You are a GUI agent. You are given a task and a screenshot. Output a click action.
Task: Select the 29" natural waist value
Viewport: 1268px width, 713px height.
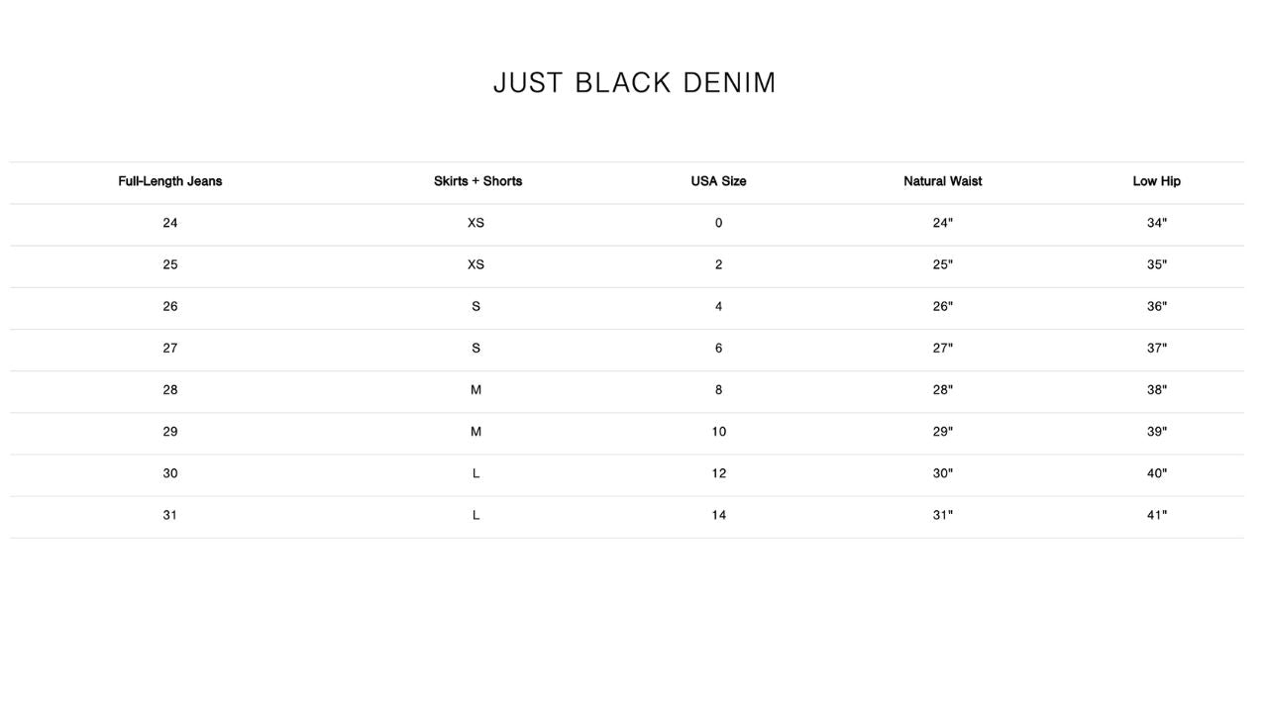click(x=942, y=432)
